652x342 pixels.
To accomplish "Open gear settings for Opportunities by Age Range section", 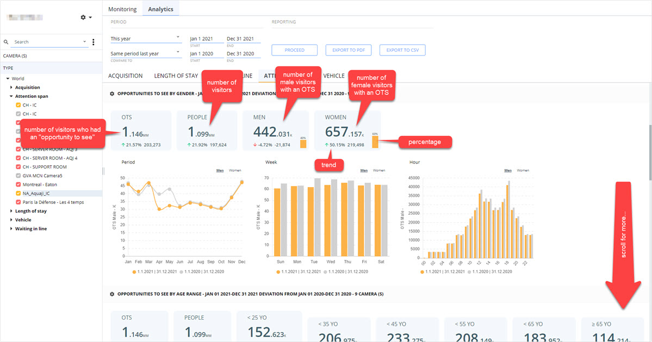I will [x=112, y=294].
